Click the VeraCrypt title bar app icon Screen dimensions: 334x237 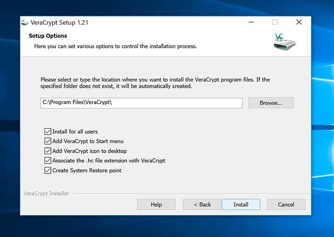click(x=25, y=22)
